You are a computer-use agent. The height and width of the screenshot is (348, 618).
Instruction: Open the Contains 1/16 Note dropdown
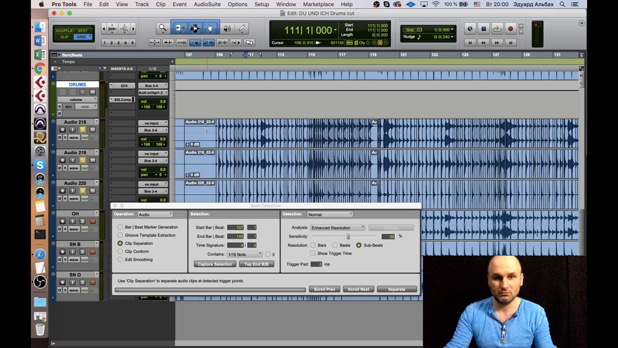click(x=245, y=254)
